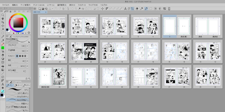The width and height of the screenshot is (225, 112).
Task: Click the Eraser icon in command bar
Action: click(x=137, y=9)
